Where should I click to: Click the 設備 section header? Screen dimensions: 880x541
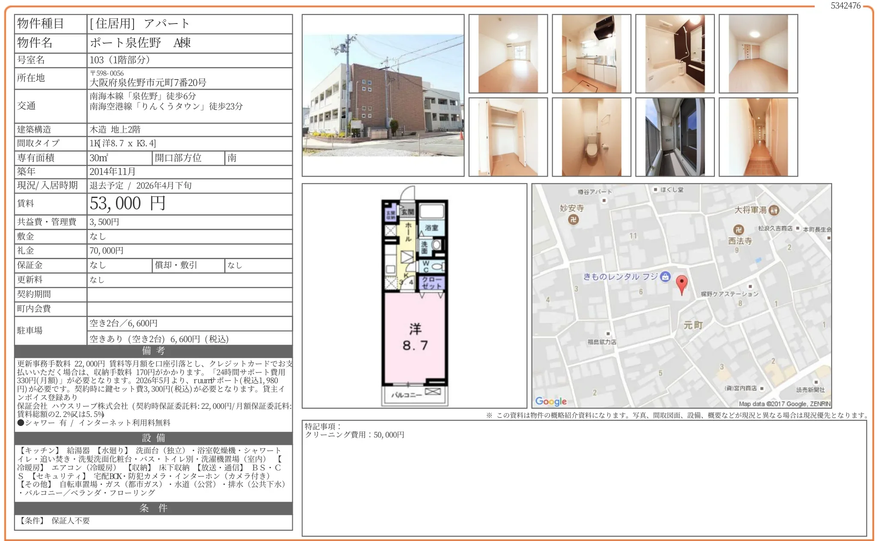(x=153, y=438)
